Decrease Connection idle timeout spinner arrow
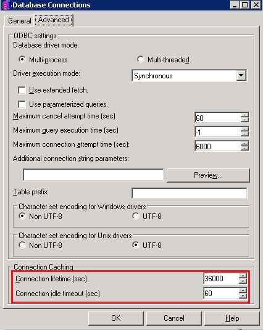The width and height of the screenshot is (263, 330). [243, 295]
